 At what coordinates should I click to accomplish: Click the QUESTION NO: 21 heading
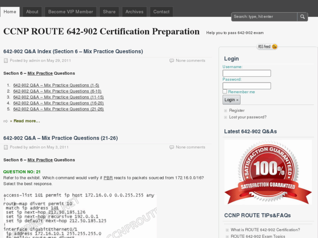[22, 172]
